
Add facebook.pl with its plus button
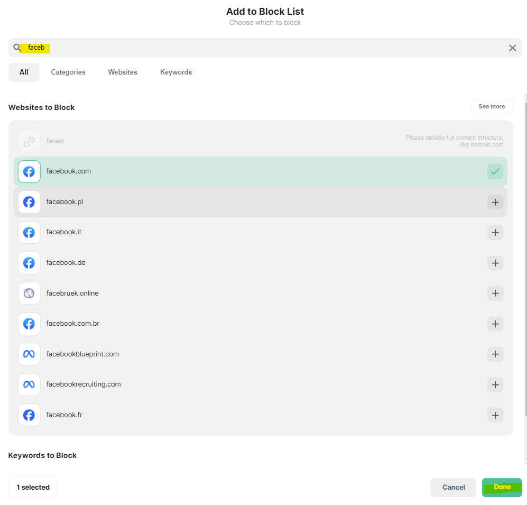pos(495,202)
